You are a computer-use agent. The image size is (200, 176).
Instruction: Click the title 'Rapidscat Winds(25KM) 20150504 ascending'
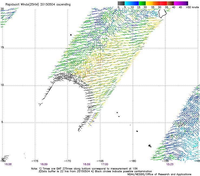[38, 5]
